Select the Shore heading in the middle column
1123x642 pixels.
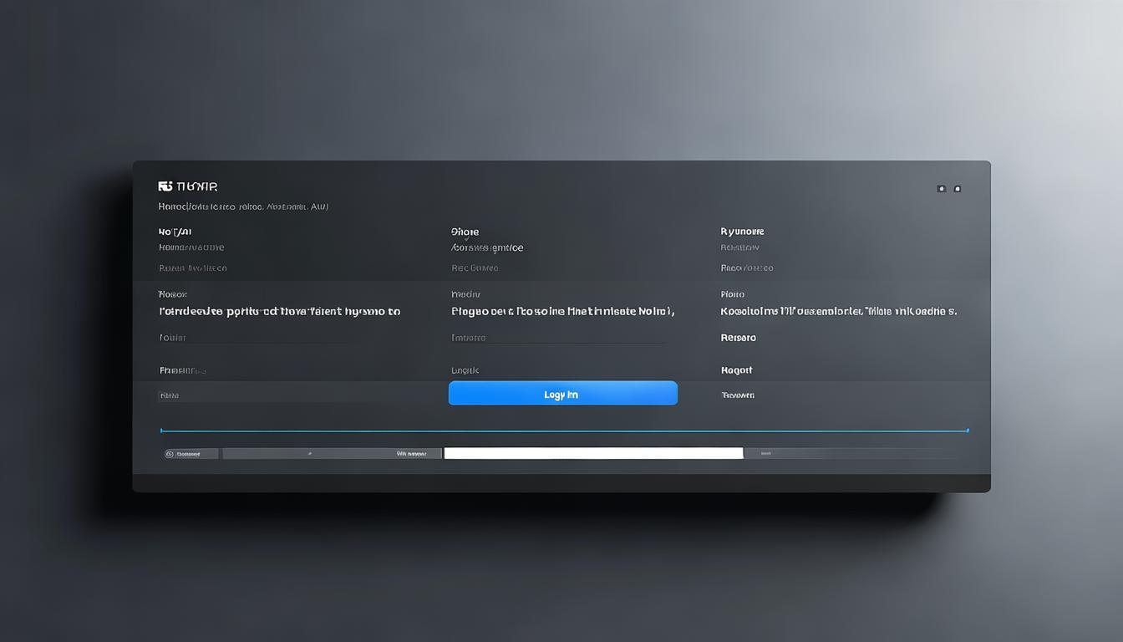[465, 232]
